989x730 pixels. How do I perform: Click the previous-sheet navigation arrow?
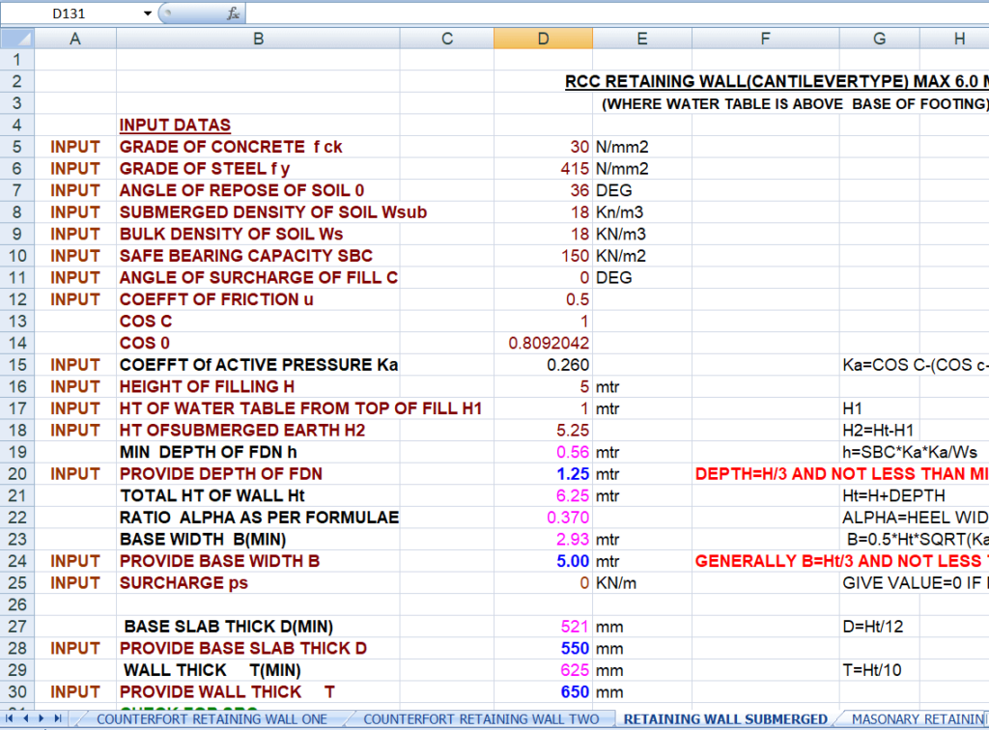tap(26, 718)
